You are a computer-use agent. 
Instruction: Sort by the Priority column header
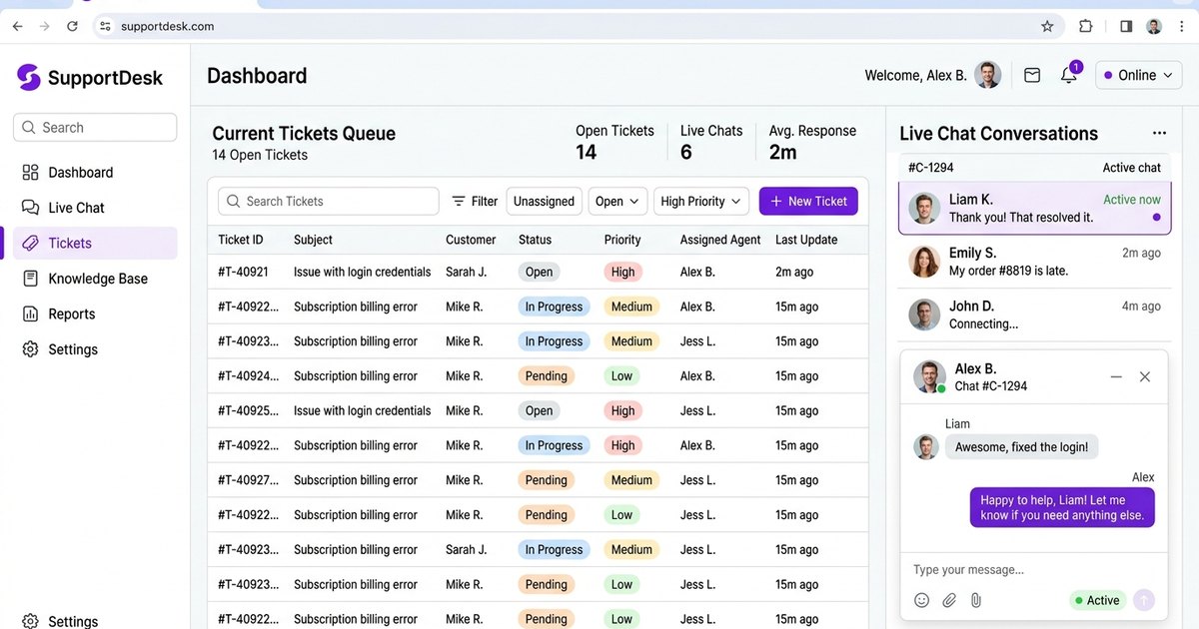[x=622, y=240]
